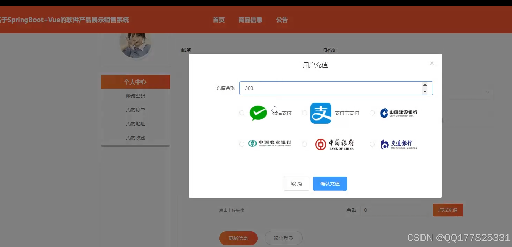Open 修改密码 in the sidebar

coord(135,95)
